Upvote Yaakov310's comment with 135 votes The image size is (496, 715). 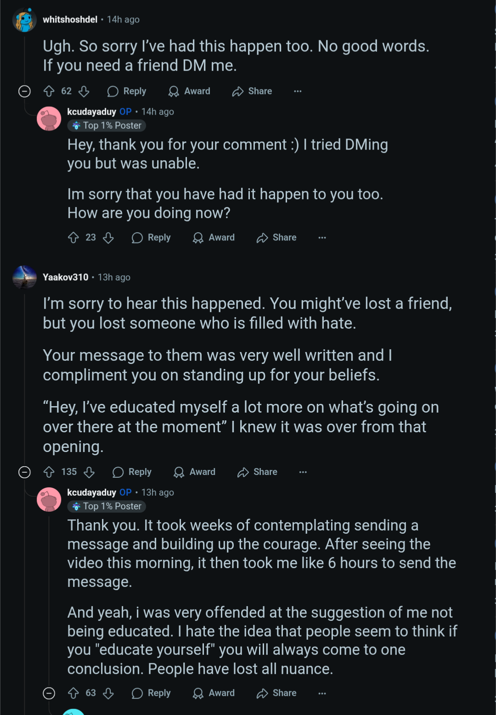[49, 472]
